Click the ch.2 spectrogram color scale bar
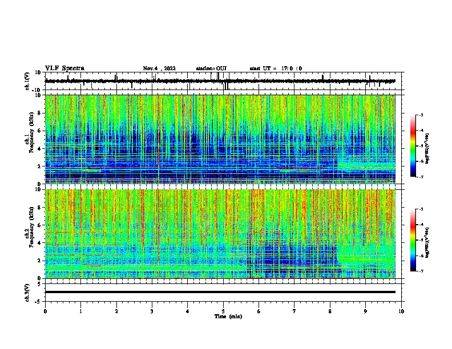 point(413,240)
